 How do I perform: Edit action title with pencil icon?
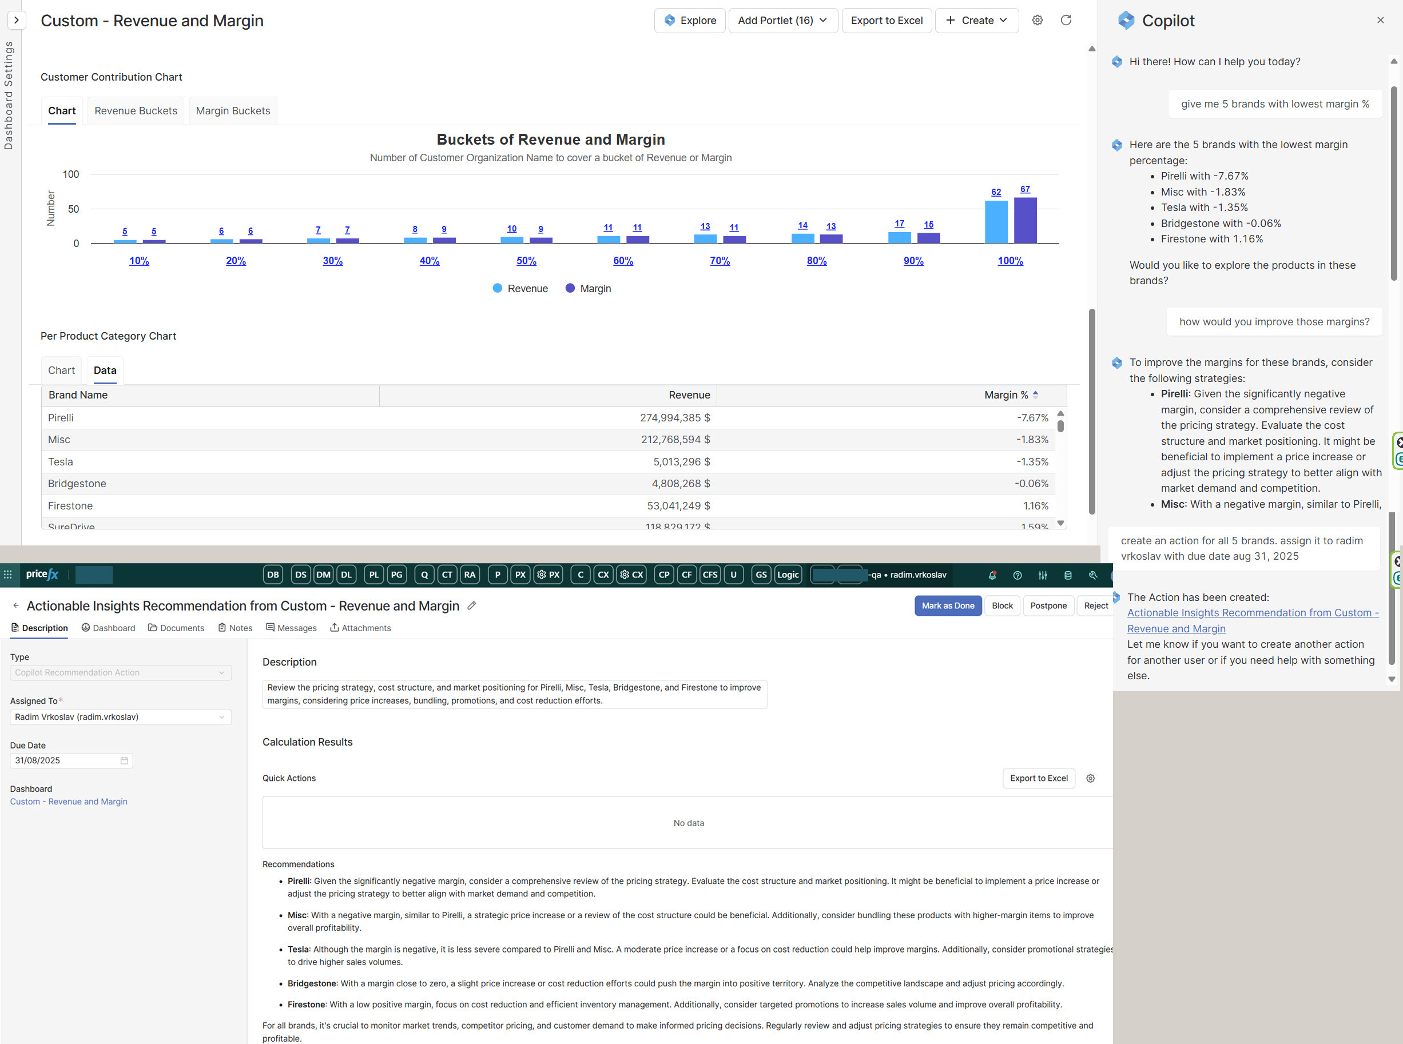point(472,605)
